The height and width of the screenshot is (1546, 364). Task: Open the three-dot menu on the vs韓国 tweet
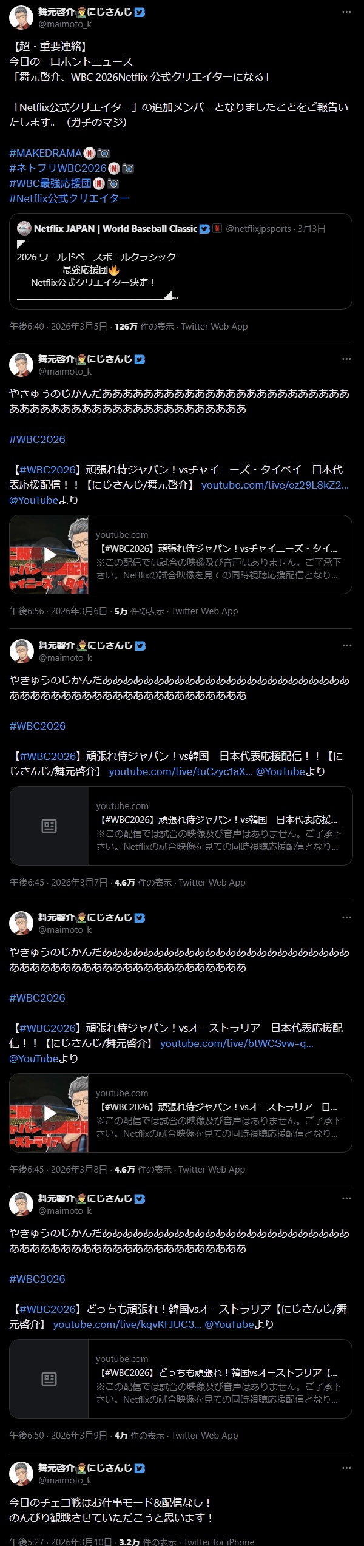coord(346,645)
